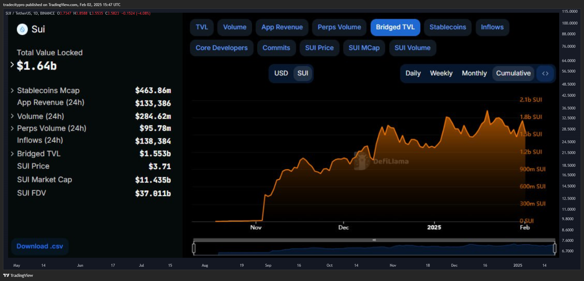This screenshot has height=281, width=584.
Task: Show the Inflows chart
Action: click(492, 27)
